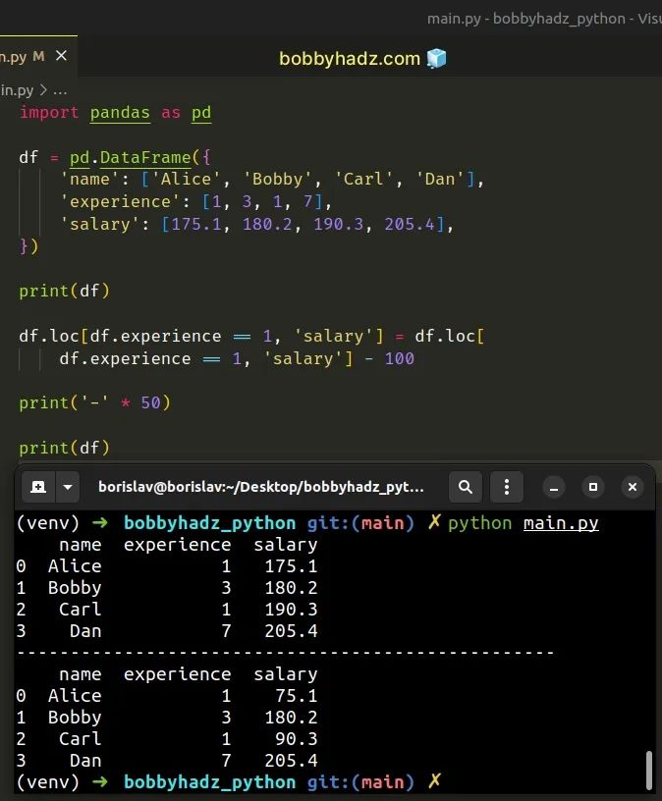Click the terminal search magnifier icon
662x801 pixels.
[x=466, y=487]
